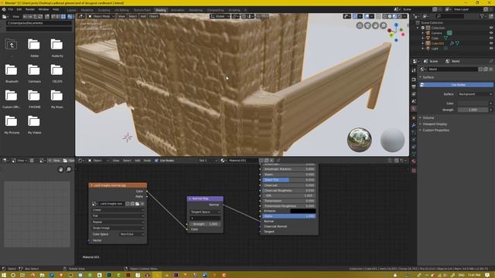Select the Solid viewport shading mode
Screen dimensions: 495x278
[x=390, y=16]
